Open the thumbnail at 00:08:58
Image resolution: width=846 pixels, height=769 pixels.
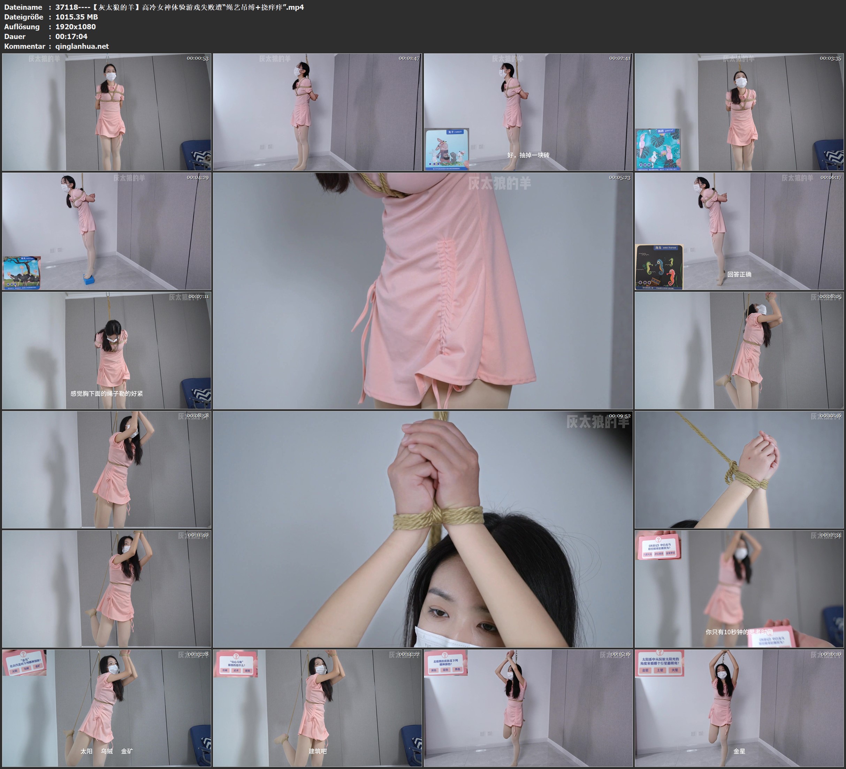click(x=107, y=469)
